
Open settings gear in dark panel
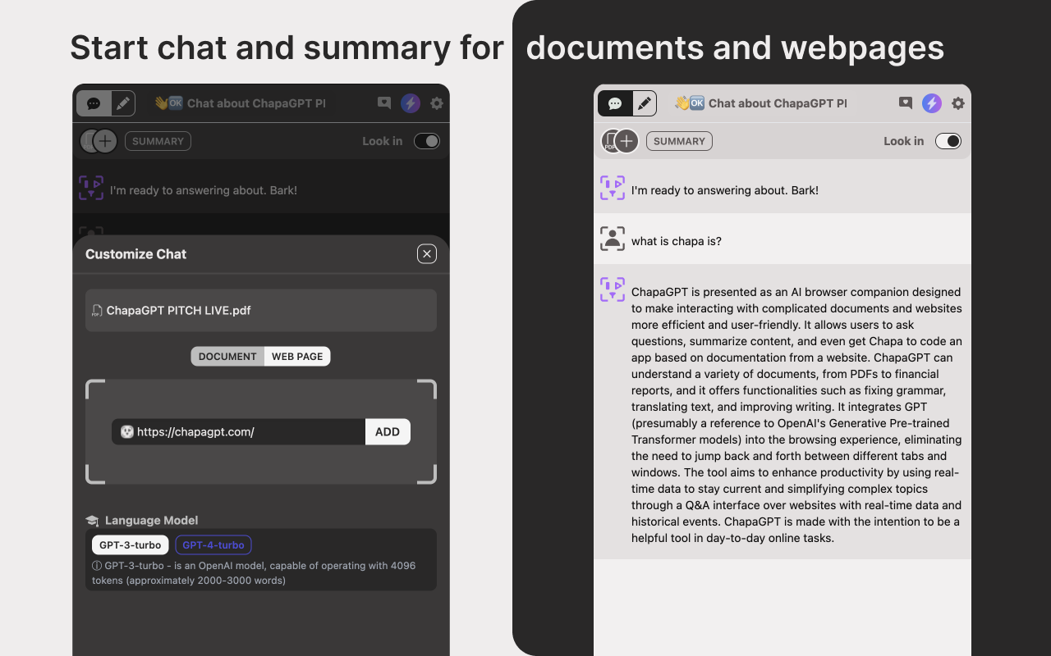click(x=437, y=103)
